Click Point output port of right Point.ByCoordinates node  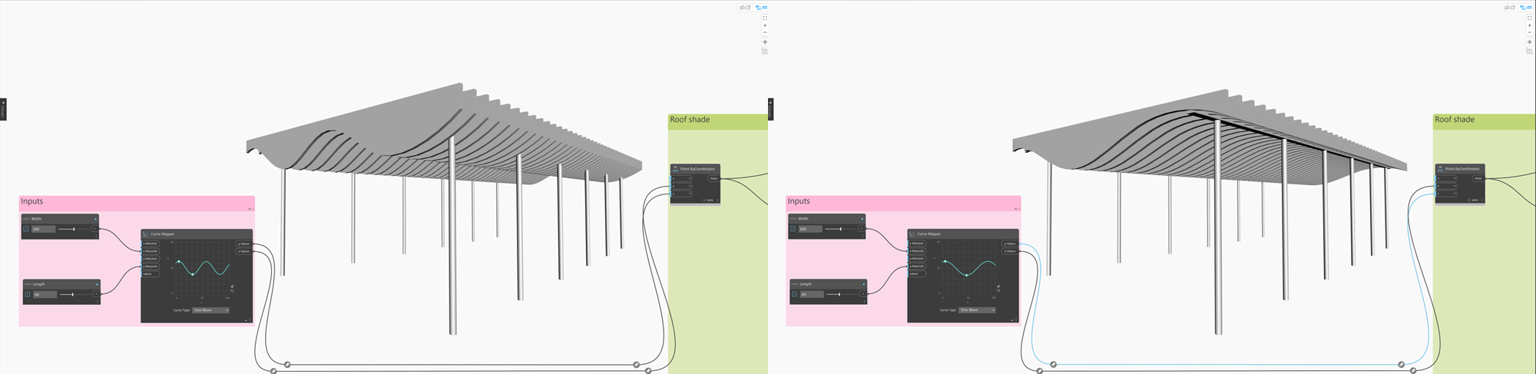click(1478, 178)
